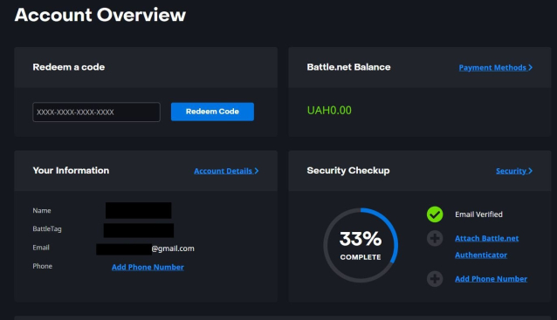The height and width of the screenshot is (320, 557).
Task: Click the Name label
Action: point(42,211)
